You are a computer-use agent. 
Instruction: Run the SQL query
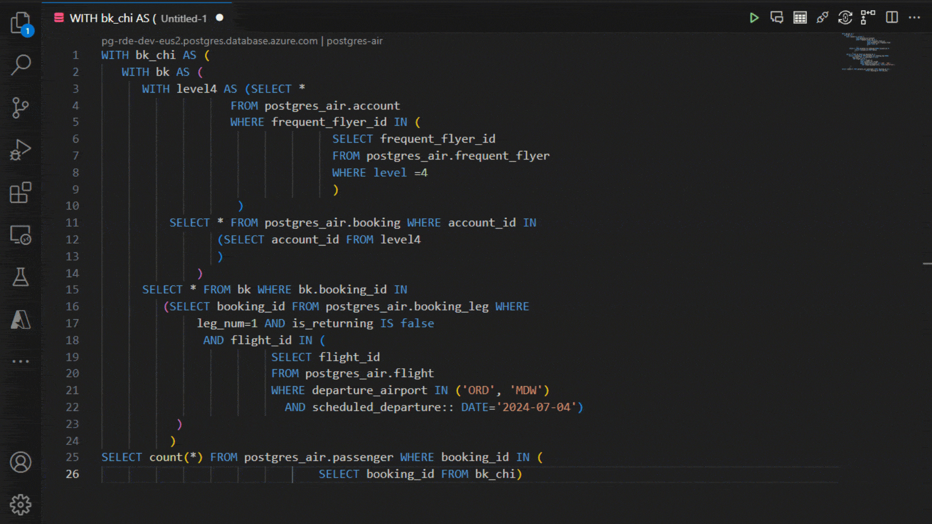point(754,17)
